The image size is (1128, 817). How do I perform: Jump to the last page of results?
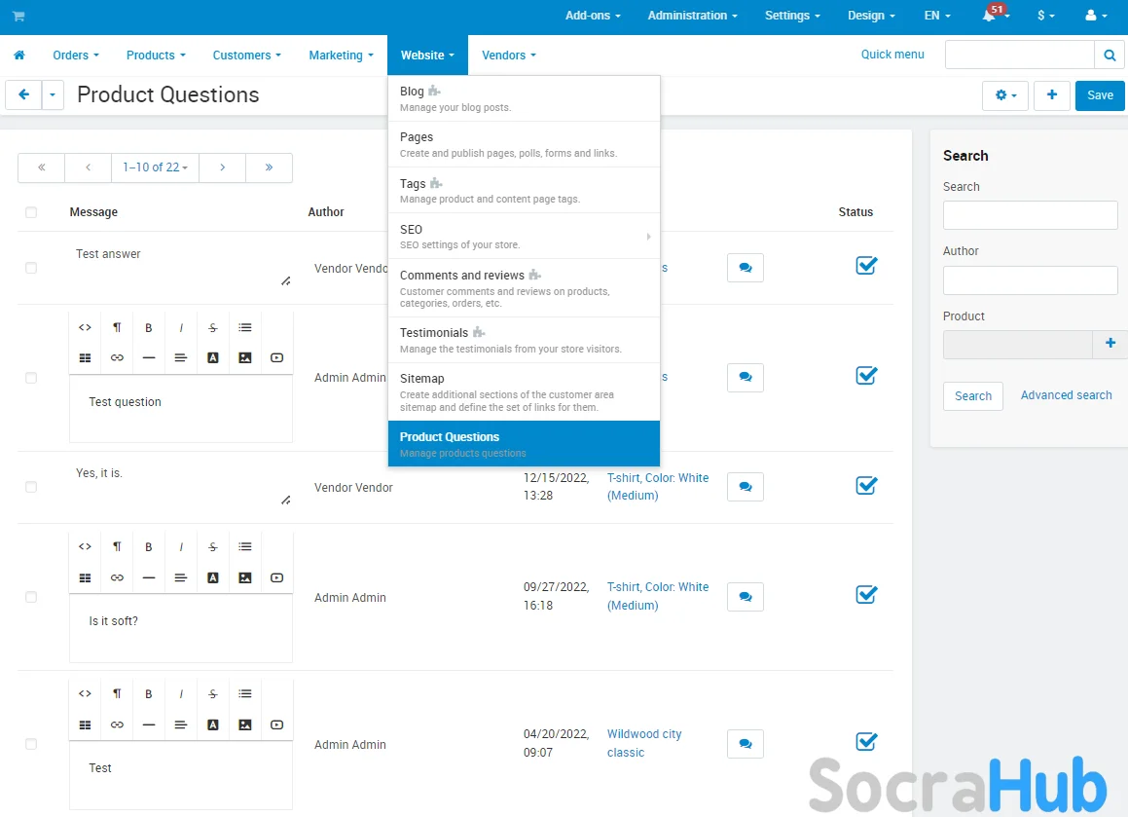269,167
